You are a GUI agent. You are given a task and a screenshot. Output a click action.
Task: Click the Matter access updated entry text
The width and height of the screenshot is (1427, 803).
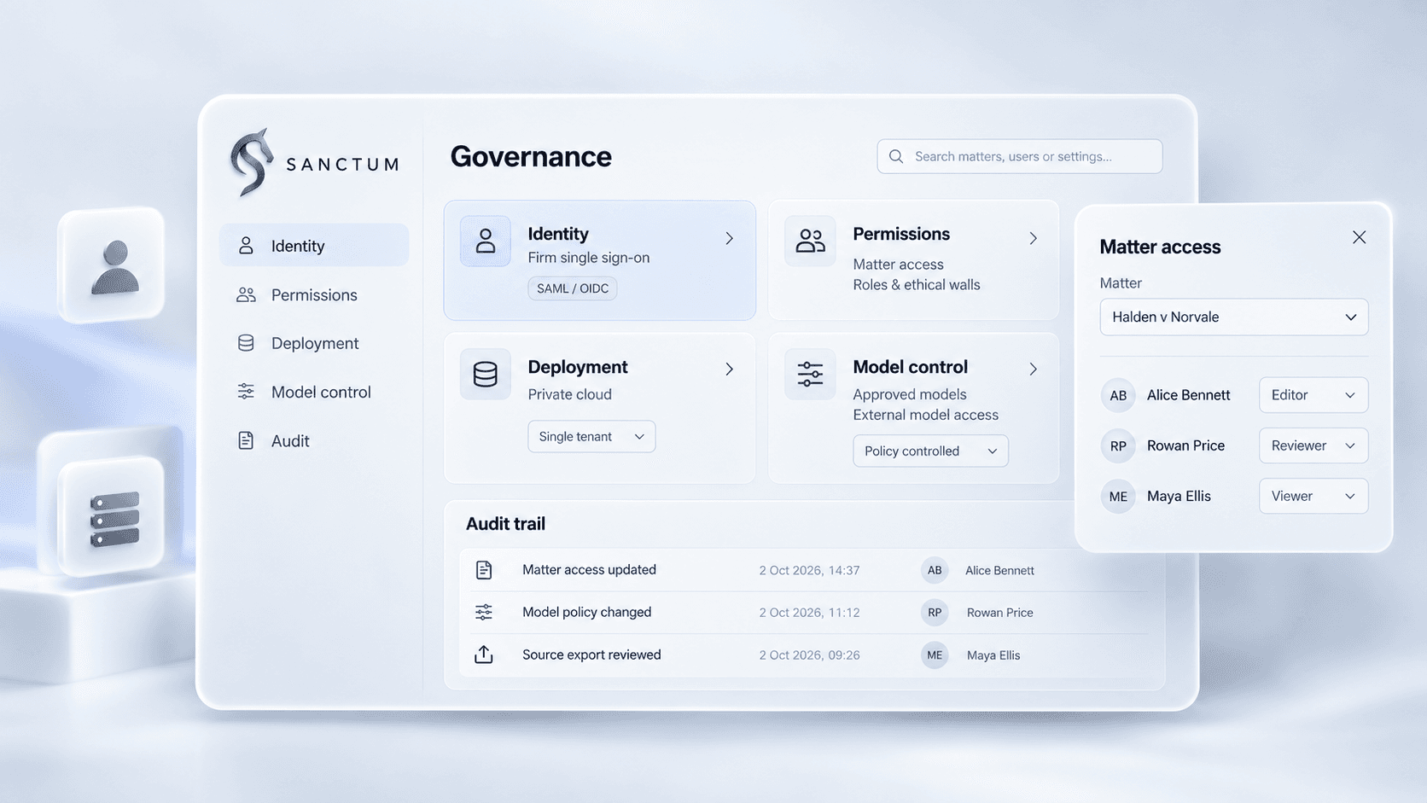coord(589,569)
